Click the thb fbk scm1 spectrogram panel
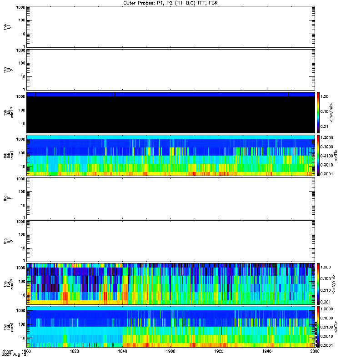 (x=170, y=155)
